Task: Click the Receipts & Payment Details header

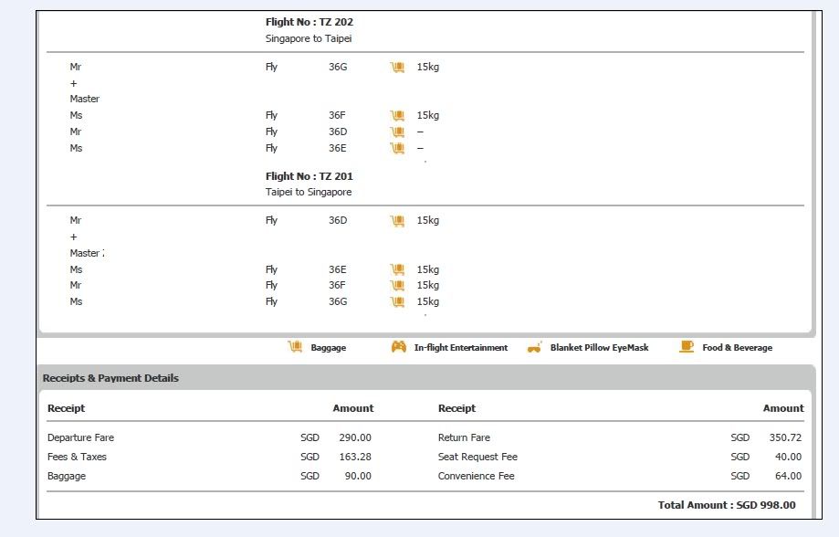Action: pyautogui.click(x=110, y=378)
